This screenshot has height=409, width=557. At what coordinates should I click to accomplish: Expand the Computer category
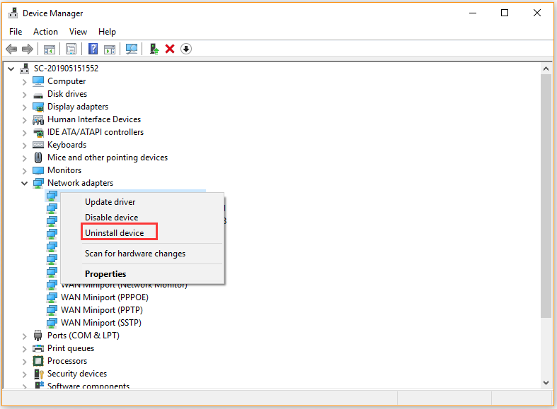click(x=24, y=82)
